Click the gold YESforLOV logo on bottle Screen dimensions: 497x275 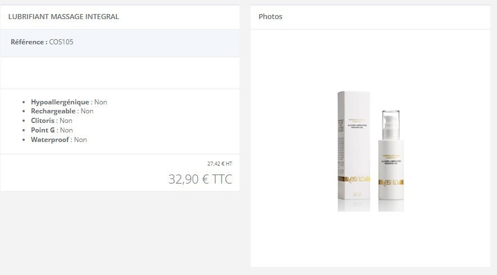coord(391,182)
